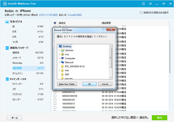Enable 削除された項目のみを表示 checkbox
This screenshot has height=122, width=174.
click(x=141, y=13)
